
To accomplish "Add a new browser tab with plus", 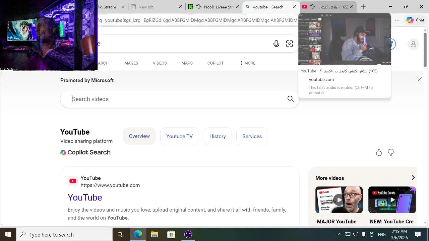I will coord(363,7).
